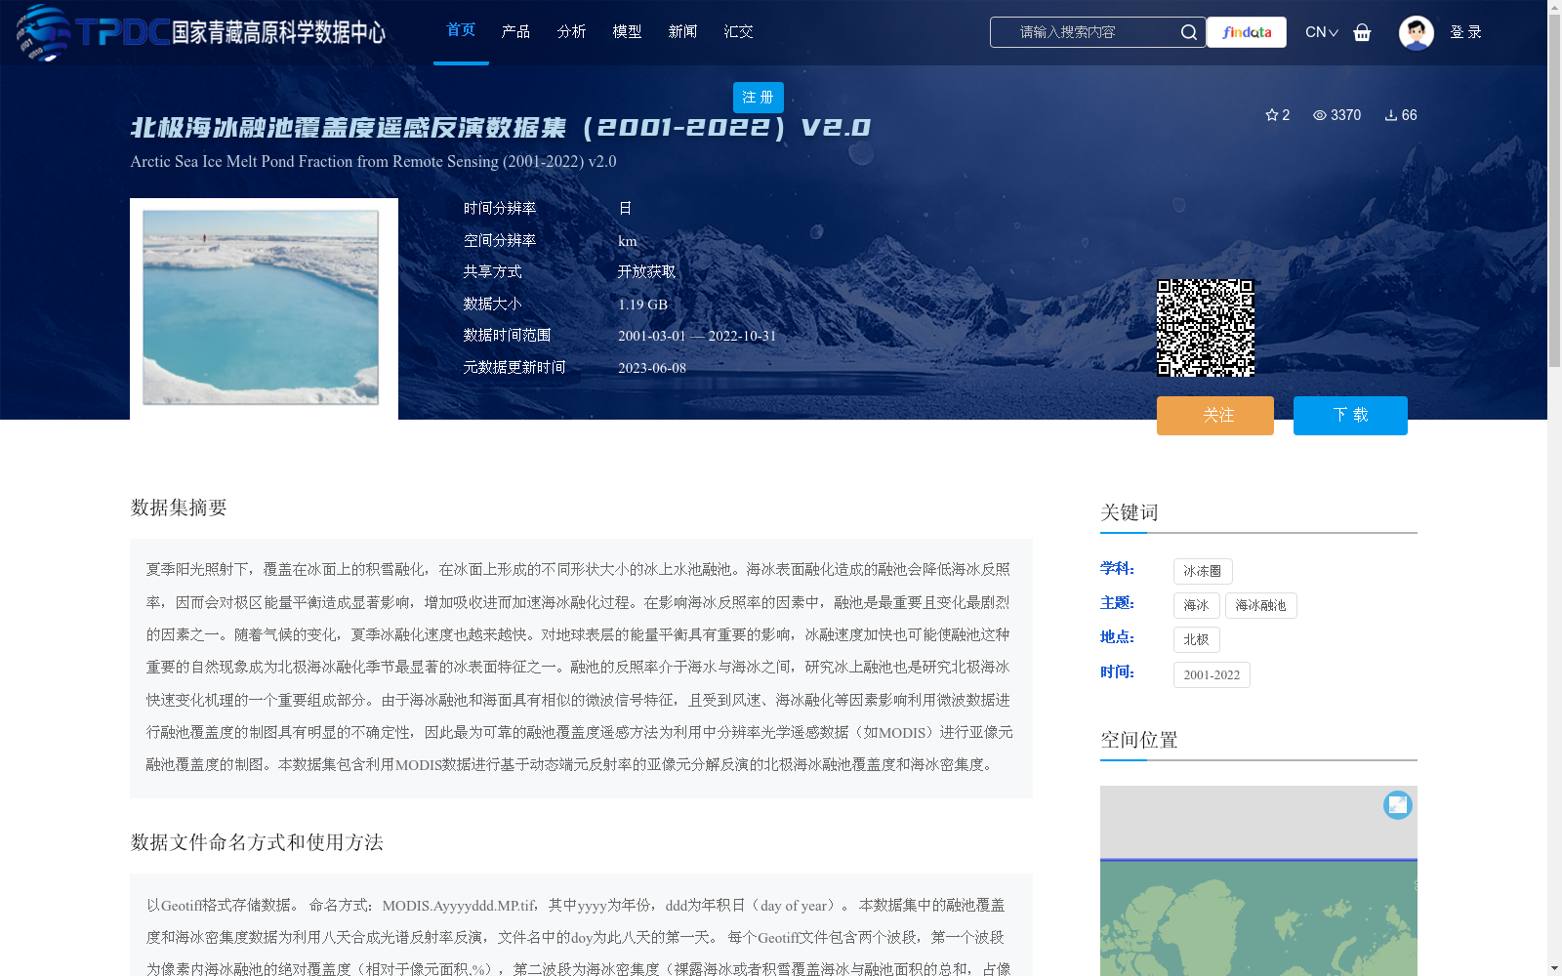Click the English dataset title text
This screenshot has height=976, width=1562.
[x=373, y=161]
